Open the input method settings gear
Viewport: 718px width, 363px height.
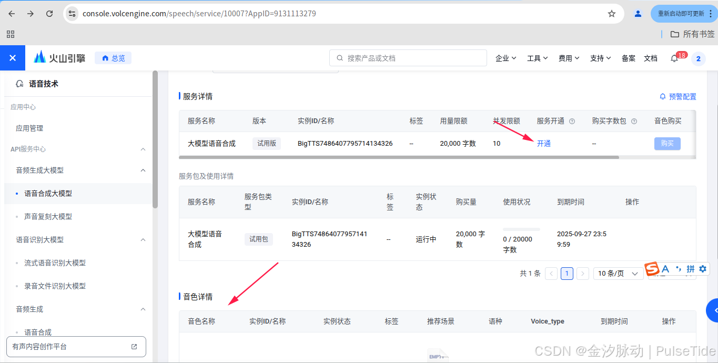pos(703,269)
